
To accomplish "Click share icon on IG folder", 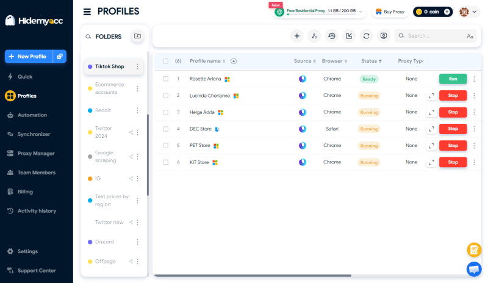I will [131, 178].
